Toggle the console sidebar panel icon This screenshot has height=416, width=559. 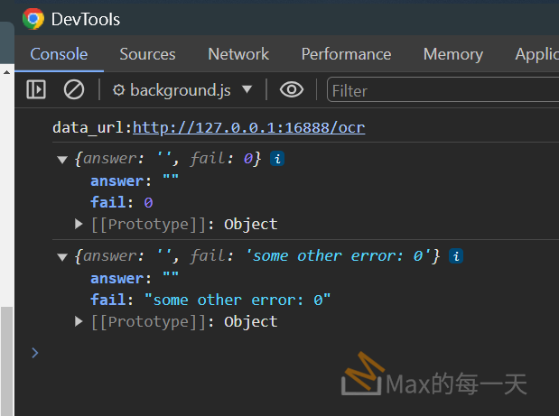tap(36, 89)
